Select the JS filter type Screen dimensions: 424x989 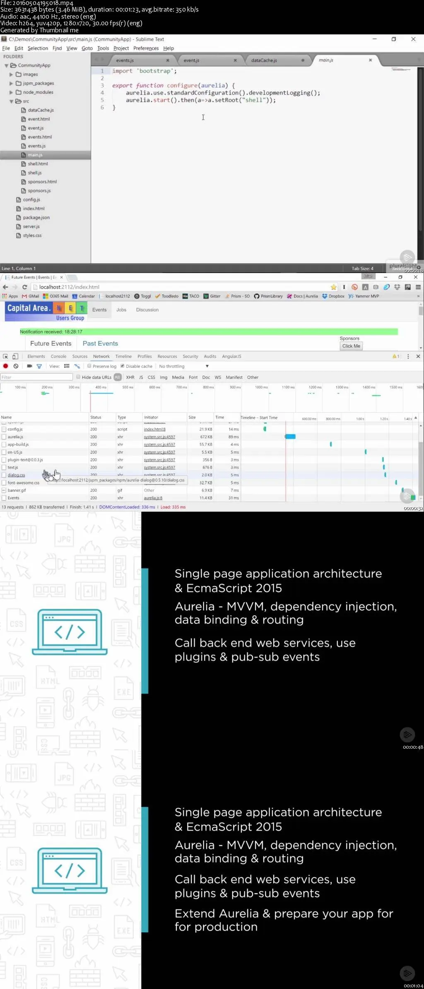click(x=141, y=377)
